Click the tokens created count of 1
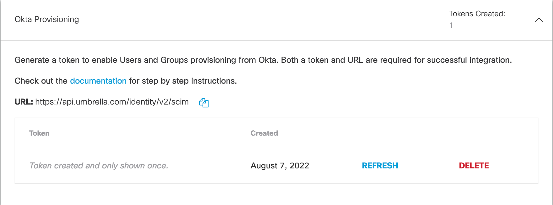Viewport: 553px width, 205px height. click(x=451, y=25)
